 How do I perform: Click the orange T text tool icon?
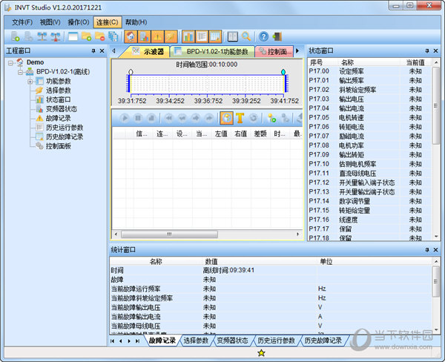[x=240, y=118]
